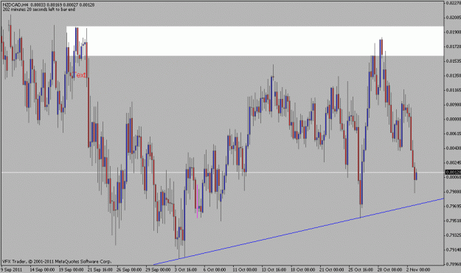Click the 0.80980 price scale label
The height and width of the screenshot is (273, 461).
point(454,105)
